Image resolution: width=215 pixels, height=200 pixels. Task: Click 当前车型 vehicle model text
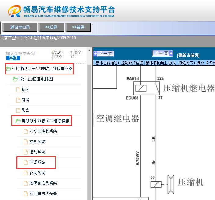click(38, 38)
